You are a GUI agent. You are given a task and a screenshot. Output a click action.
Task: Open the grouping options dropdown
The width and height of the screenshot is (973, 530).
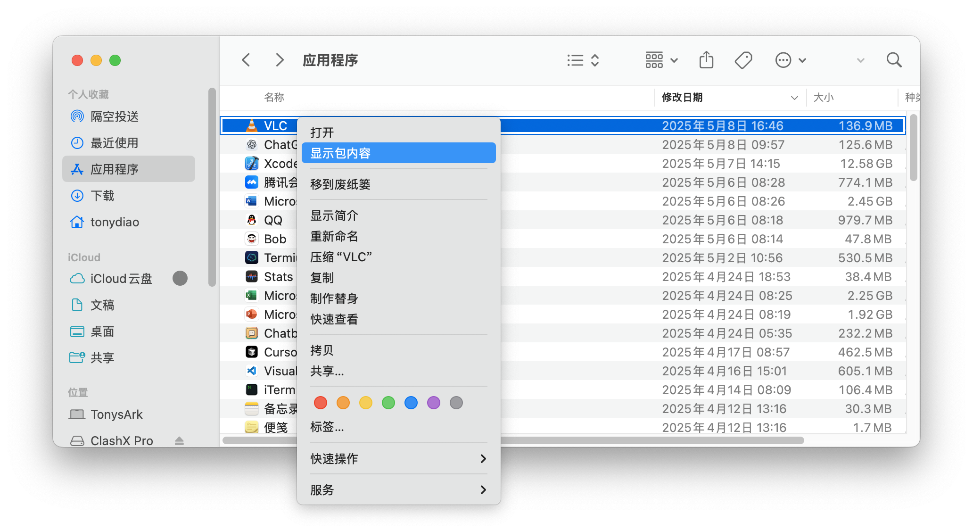661,60
